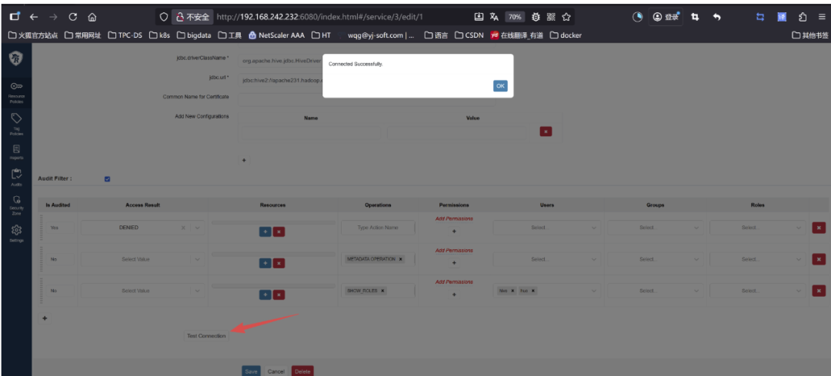Open the 火狐官方站点 bookmark folder

point(33,35)
